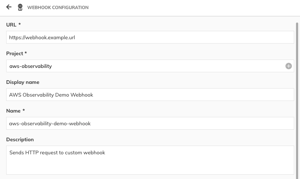Click the required asterisk beside Project
Viewport: 300px width, 179px height.
point(26,53)
